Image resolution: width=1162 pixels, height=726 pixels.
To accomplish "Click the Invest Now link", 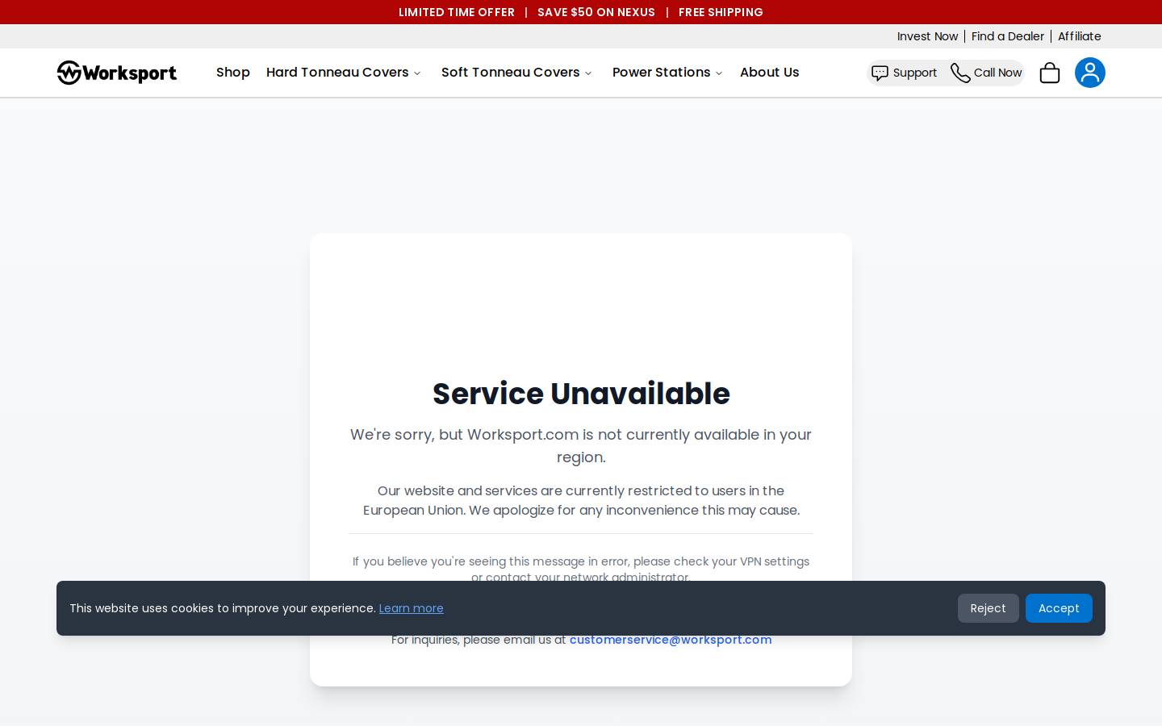I will point(927,36).
